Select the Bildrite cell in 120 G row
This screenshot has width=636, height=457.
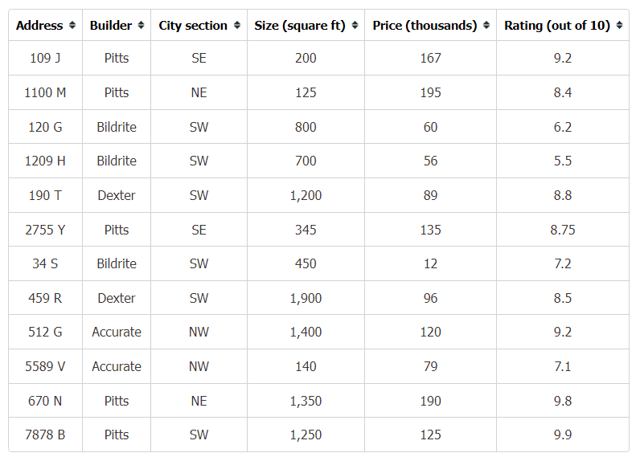[117, 127]
